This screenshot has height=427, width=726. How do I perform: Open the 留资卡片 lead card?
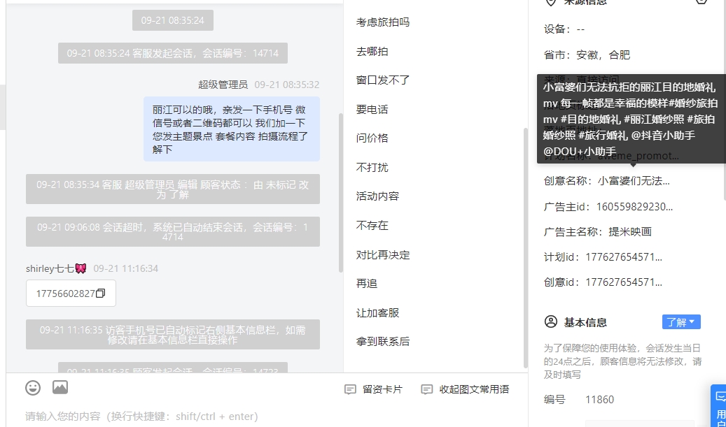(x=374, y=389)
